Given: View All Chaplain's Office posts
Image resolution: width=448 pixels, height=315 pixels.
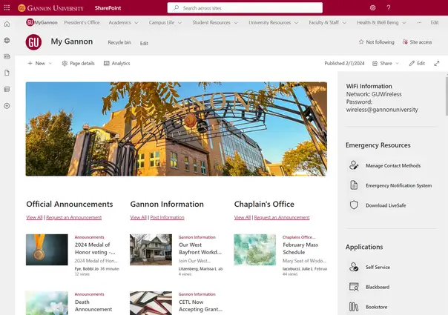Looking at the screenshot, I should point(243,217).
